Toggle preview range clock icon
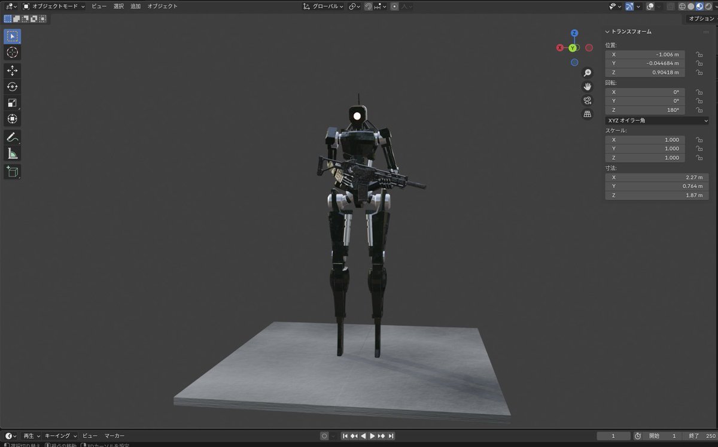Screen dimensions: 718x447 [638, 436]
